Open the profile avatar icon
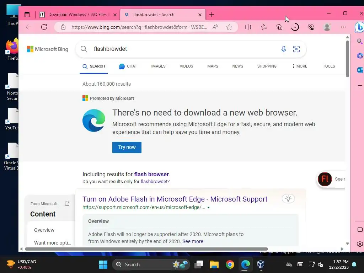364x273 pixels. click(x=327, y=27)
